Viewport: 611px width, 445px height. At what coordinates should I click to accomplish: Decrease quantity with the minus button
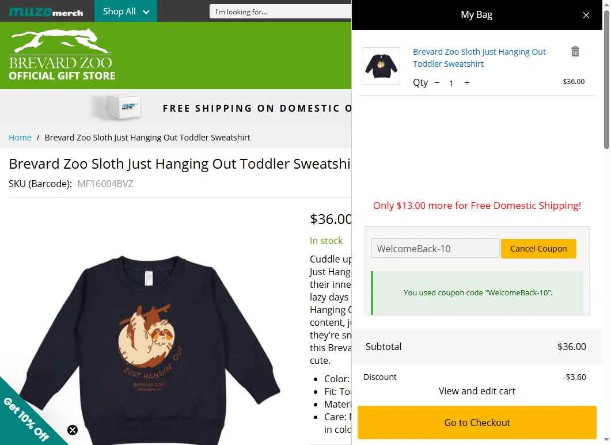(x=437, y=83)
